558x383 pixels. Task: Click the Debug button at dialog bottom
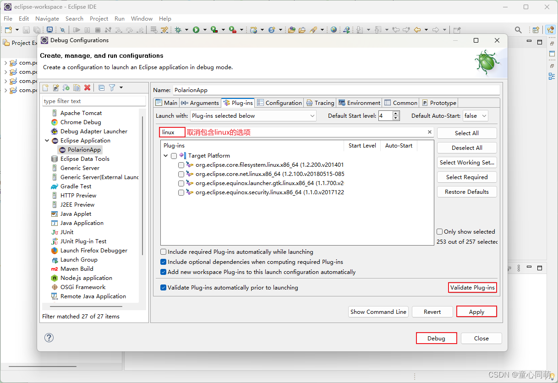(436, 338)
